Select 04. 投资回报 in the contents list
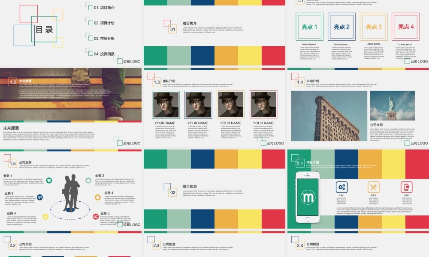The width and height of the screenshot is (429, 257). coord(104,54)
